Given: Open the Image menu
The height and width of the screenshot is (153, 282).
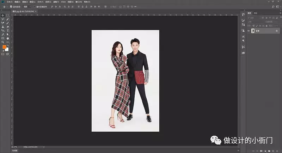Looking at the screenshot, I should (x=25, y=2).
